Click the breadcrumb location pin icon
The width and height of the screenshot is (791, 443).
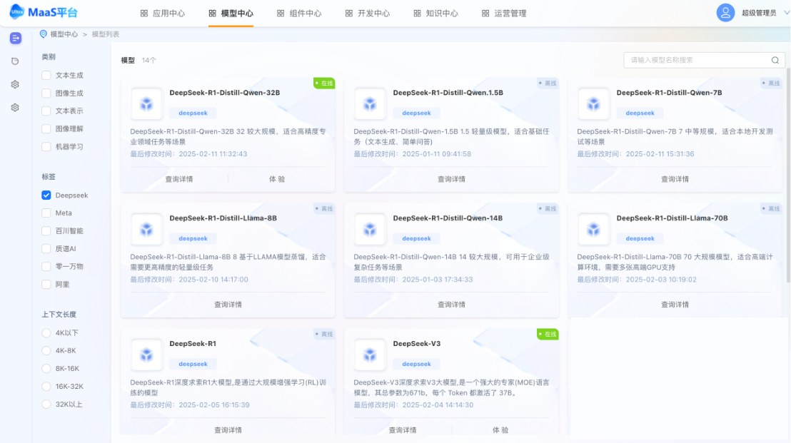[x=44, y=34]
